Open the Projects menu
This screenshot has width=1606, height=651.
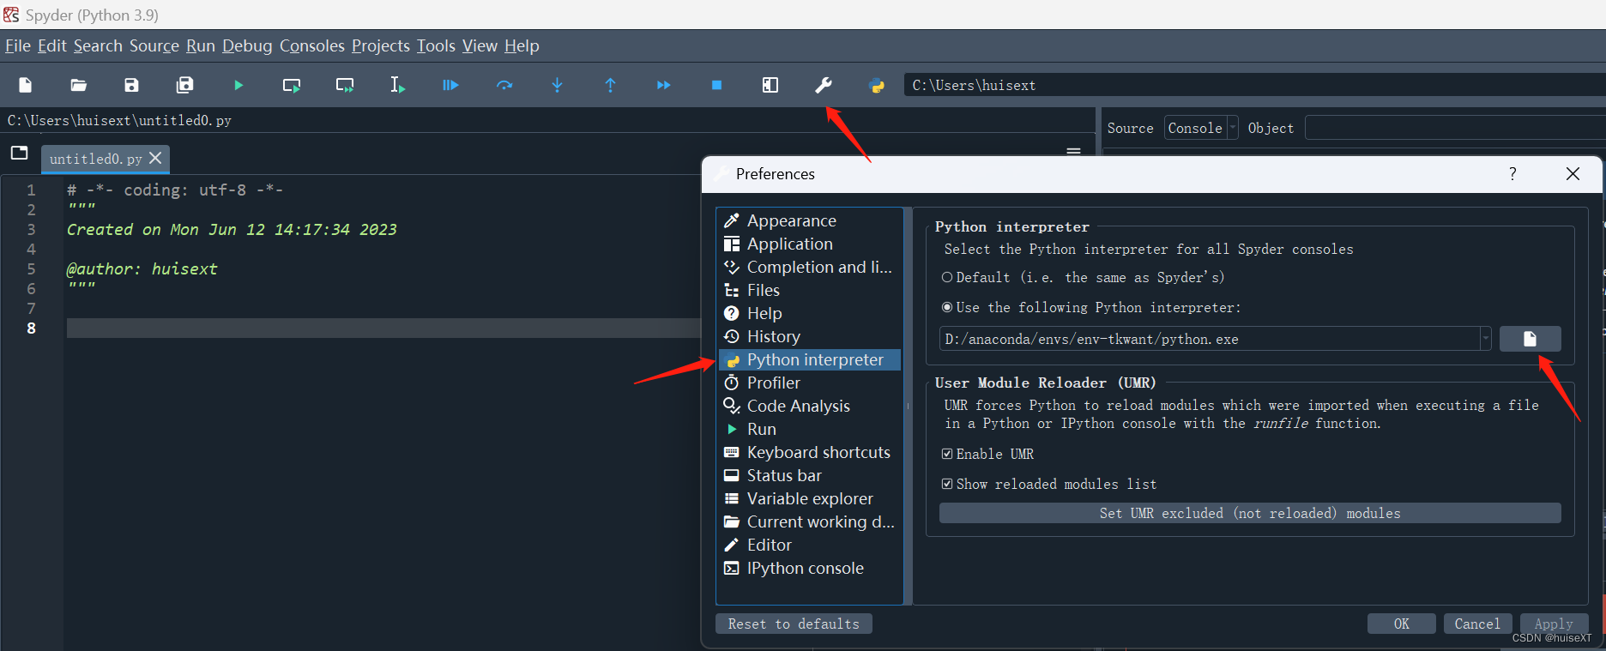[x=381, y=45]
